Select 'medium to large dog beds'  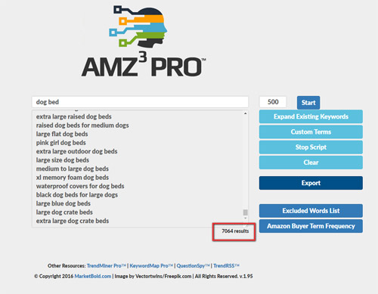73,169
